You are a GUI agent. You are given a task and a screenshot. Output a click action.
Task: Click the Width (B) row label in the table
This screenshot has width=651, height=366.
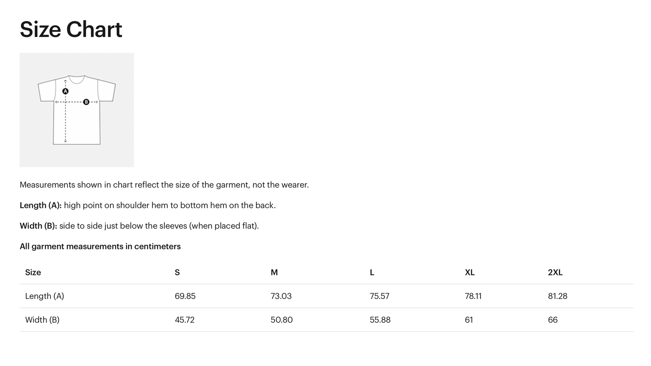pyautogui.click(x=42, y=320)
